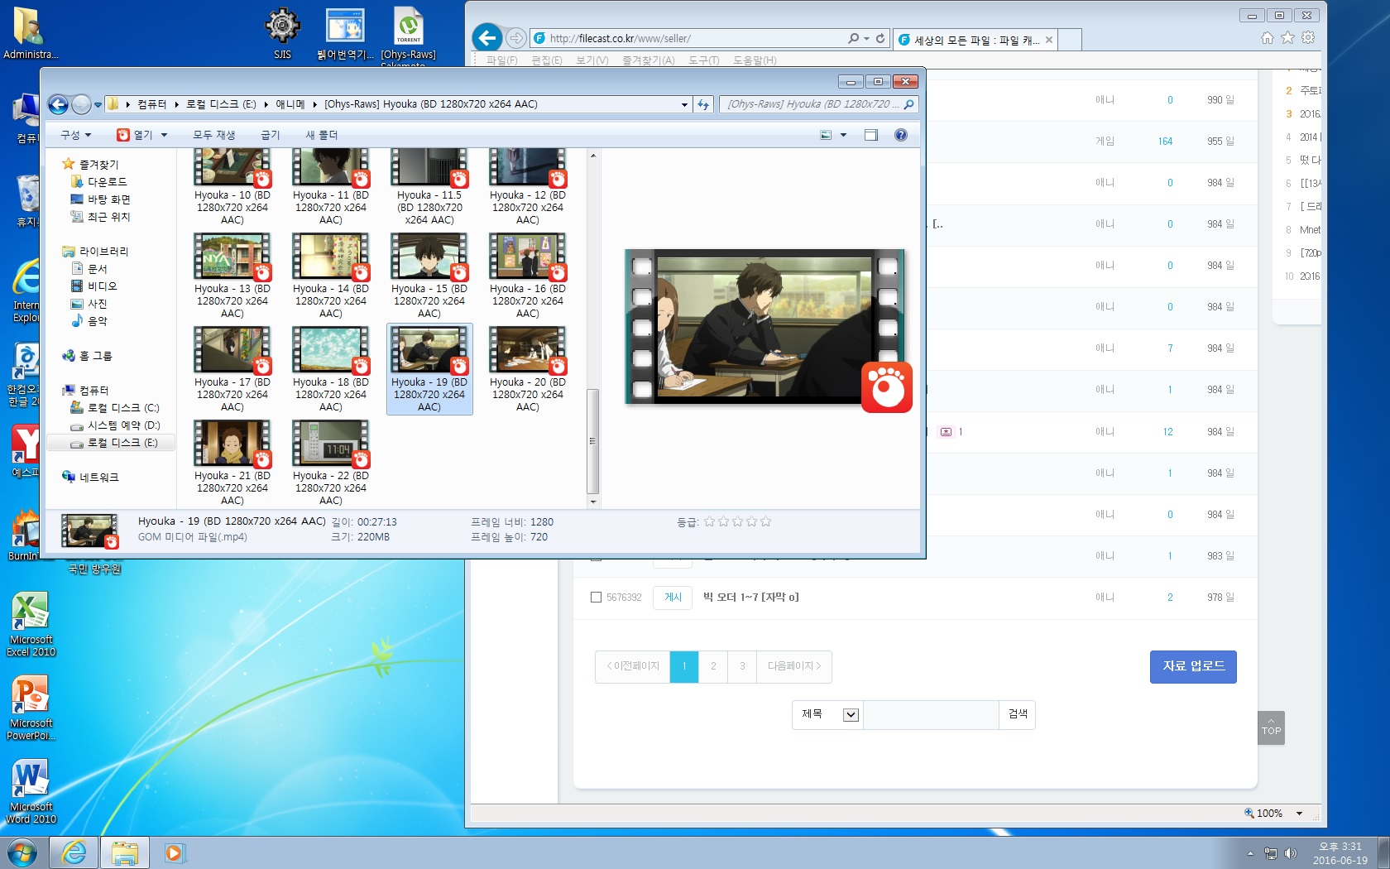The width and height of the screenshot is (1390, 869).
Task: Select the Hyouka - 16 video file
Action: (x=528, y=276)
